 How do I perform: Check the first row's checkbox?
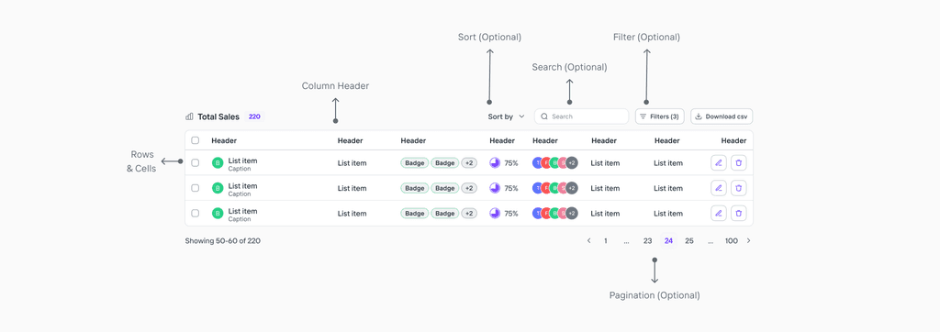(195, 162)
